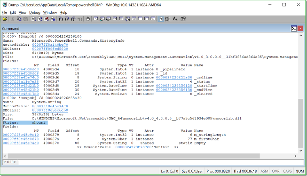Click MT link in _pipelineId row
The image size is (307, 176).
21,69
